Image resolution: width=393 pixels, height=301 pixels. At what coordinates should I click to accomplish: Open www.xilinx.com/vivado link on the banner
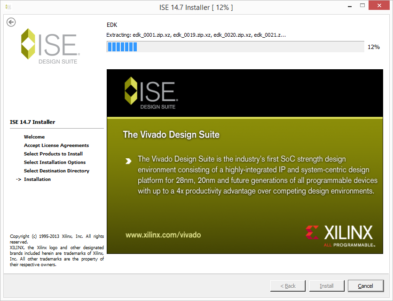pyautogui.click(x=163, y=235)
